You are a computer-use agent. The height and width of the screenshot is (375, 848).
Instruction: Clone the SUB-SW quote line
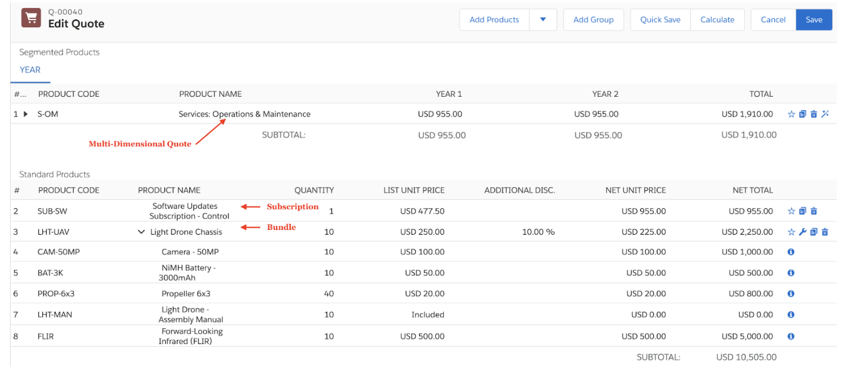tap(803, 211)
